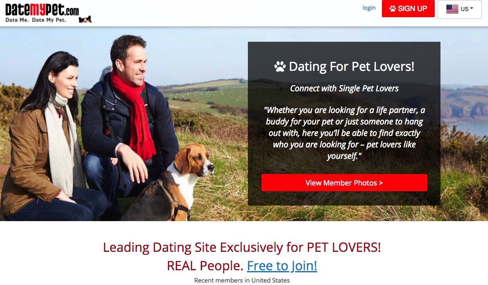
Task: Click the US flag icon
Action: 452,9
